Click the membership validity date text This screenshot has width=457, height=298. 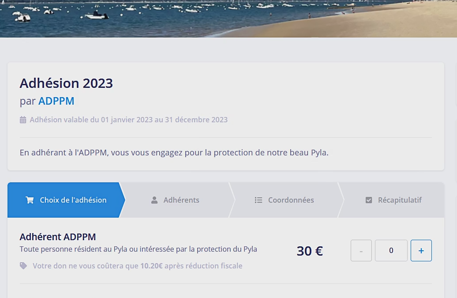[x=128, y=120]
